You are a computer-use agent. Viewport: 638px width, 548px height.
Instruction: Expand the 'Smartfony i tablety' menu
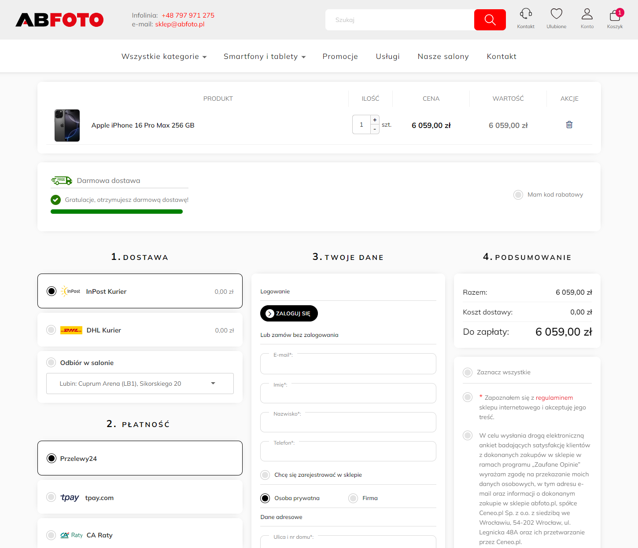tap(264, 56)
